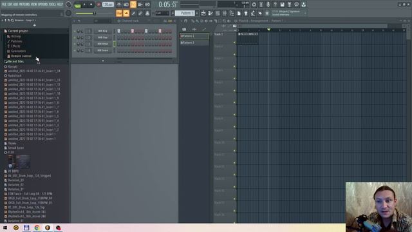Click the help question mark icon
412x232 pixels.
click(275, 5)
